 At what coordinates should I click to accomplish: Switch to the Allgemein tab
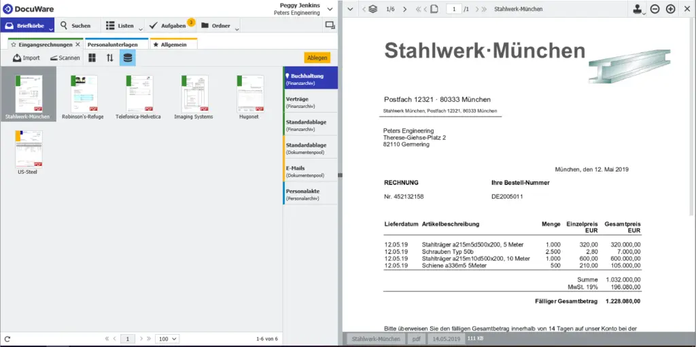[174, 44]
